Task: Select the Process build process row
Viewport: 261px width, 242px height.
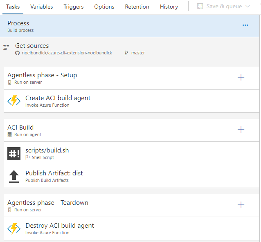Action: (x=130, y=26)
